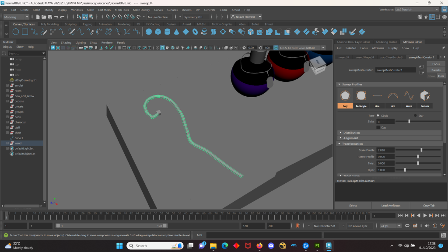Choose the Arc sweep profile icon
448x252 pixels.
pos(393,96)
